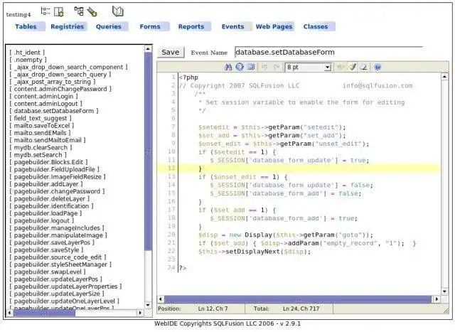The image size is (455, 332).
Task: Click the undo arrow in the editor toolbar
Action: [264, 67]
